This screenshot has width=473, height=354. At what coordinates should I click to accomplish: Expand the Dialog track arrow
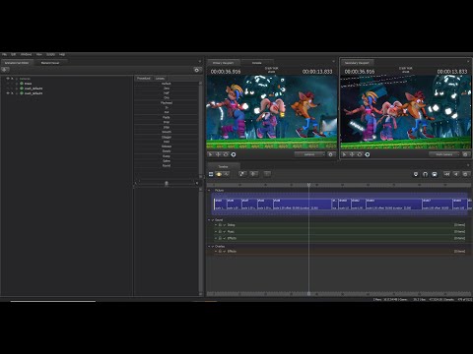pyautogui.click(x=216, y=225)
